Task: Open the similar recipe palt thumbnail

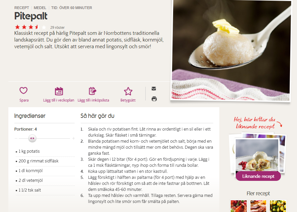Action: click(x=257, y=155)
